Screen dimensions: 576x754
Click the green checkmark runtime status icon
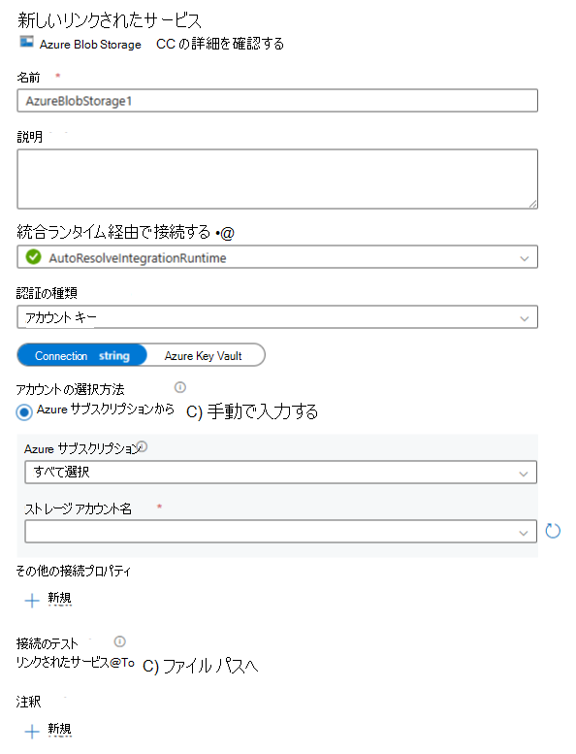click(33, 257)
